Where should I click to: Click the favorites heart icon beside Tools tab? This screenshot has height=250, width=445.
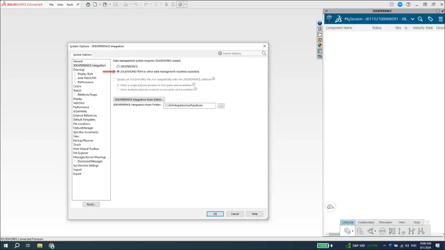point(427,222)
